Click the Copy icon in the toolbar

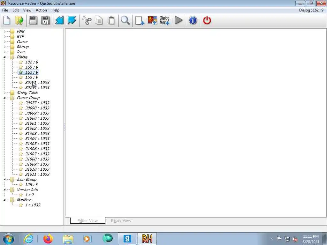pyautogui.click(x=99, y=20)
